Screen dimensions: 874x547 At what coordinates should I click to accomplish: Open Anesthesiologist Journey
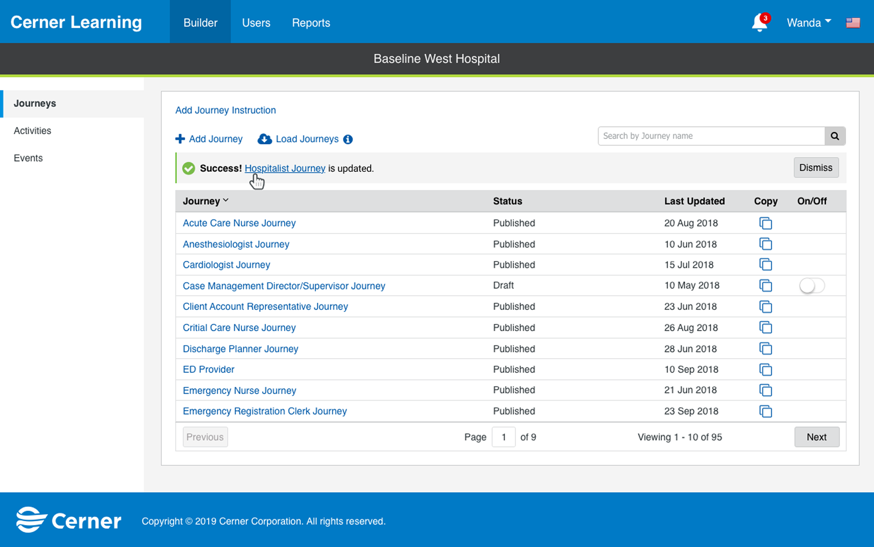(x=236, y=244)
